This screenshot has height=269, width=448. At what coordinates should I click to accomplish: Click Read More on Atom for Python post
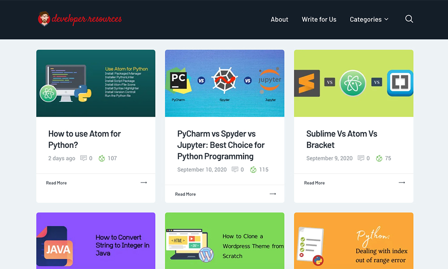point(56,183)
